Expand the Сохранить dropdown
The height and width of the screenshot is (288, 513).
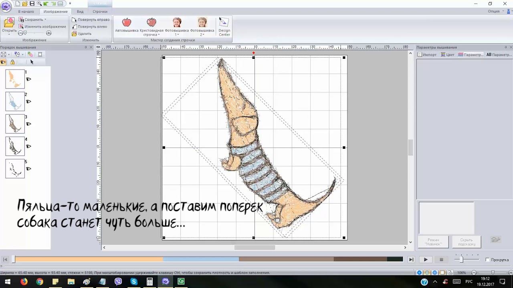[x=45, y=20]
